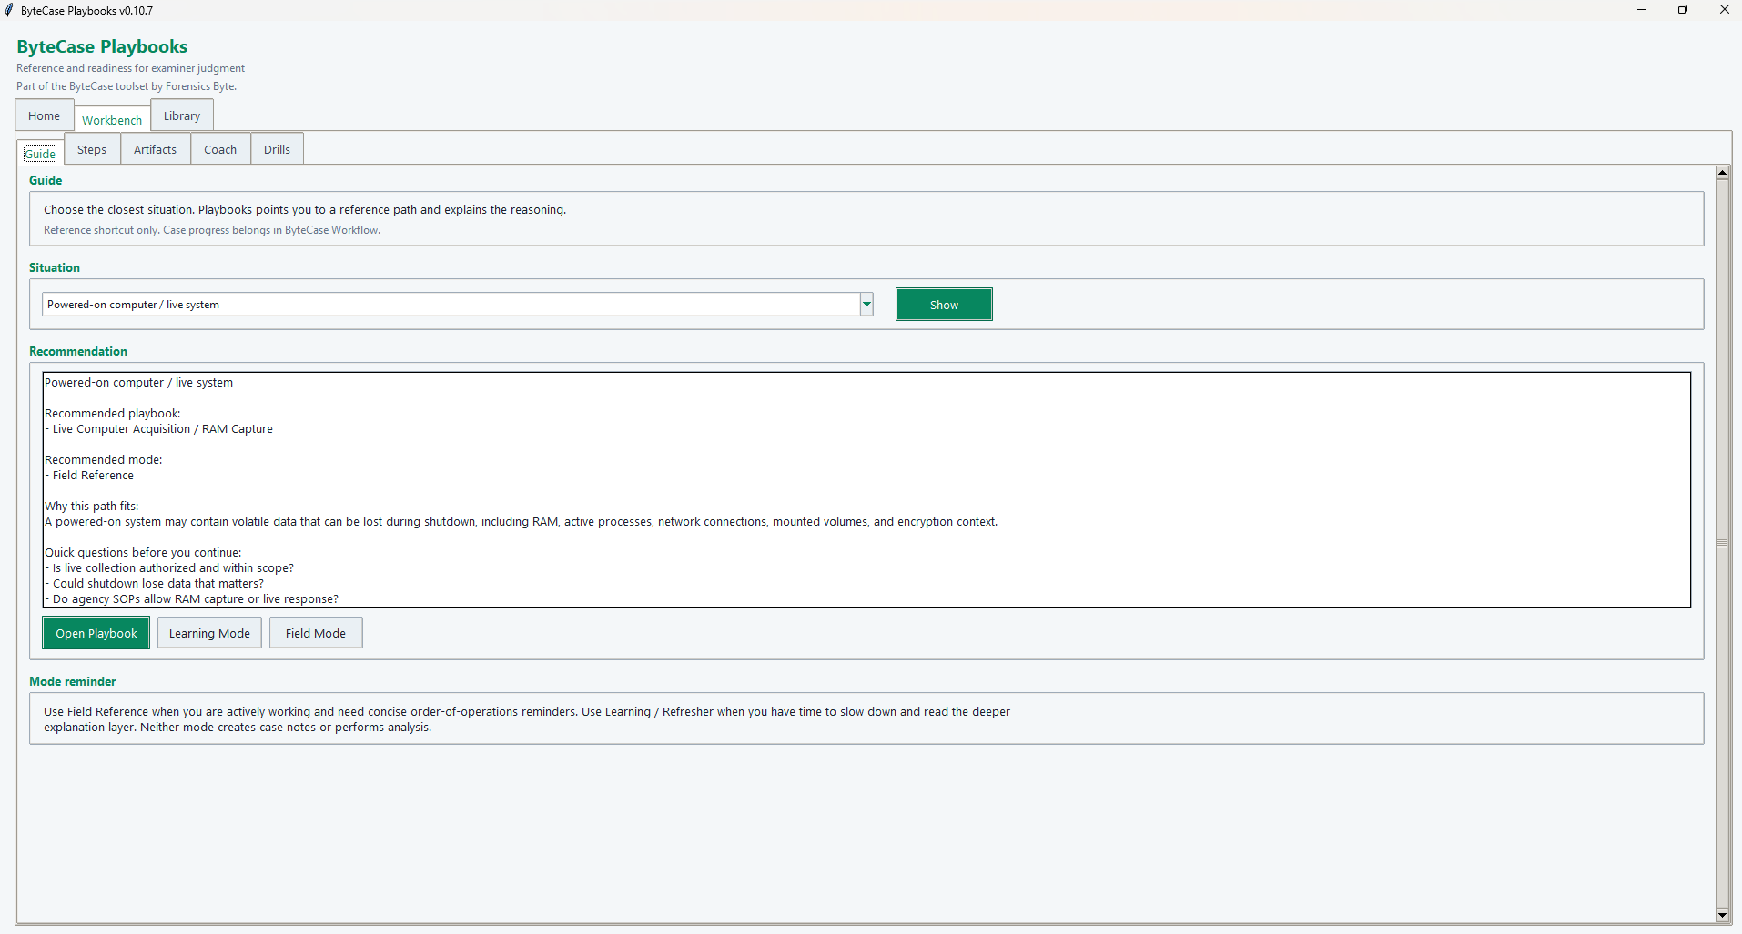Screen dimensions: 1742x934
Task: Click the scrollbar down arrow
Action: click(1722, 915)
